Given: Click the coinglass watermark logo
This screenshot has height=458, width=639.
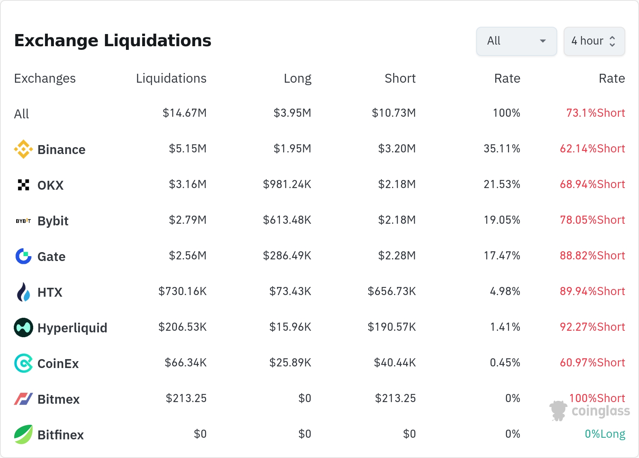Looking at the screenshot, I should pyautogui.click(x=590, y=411).
